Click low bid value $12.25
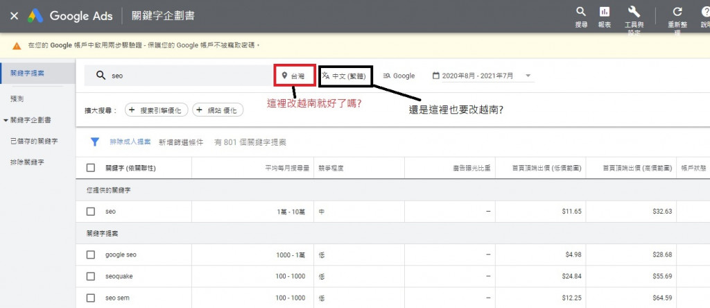Screen dimensions: 710x308 pyautogui.click(x=572, y=298)
